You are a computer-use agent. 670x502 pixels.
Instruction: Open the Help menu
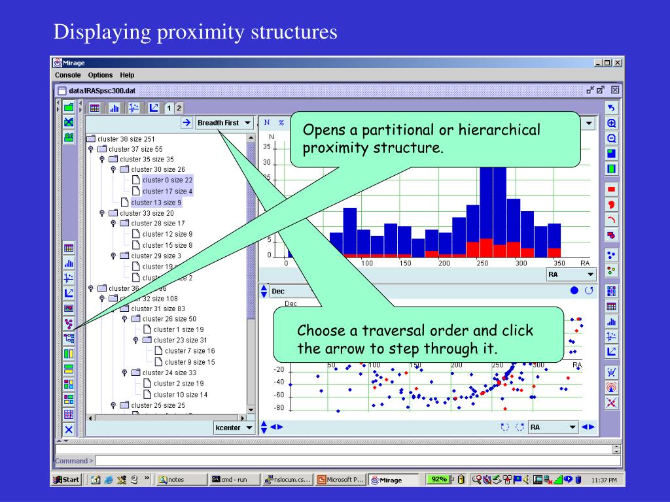(x=127, y=75)
